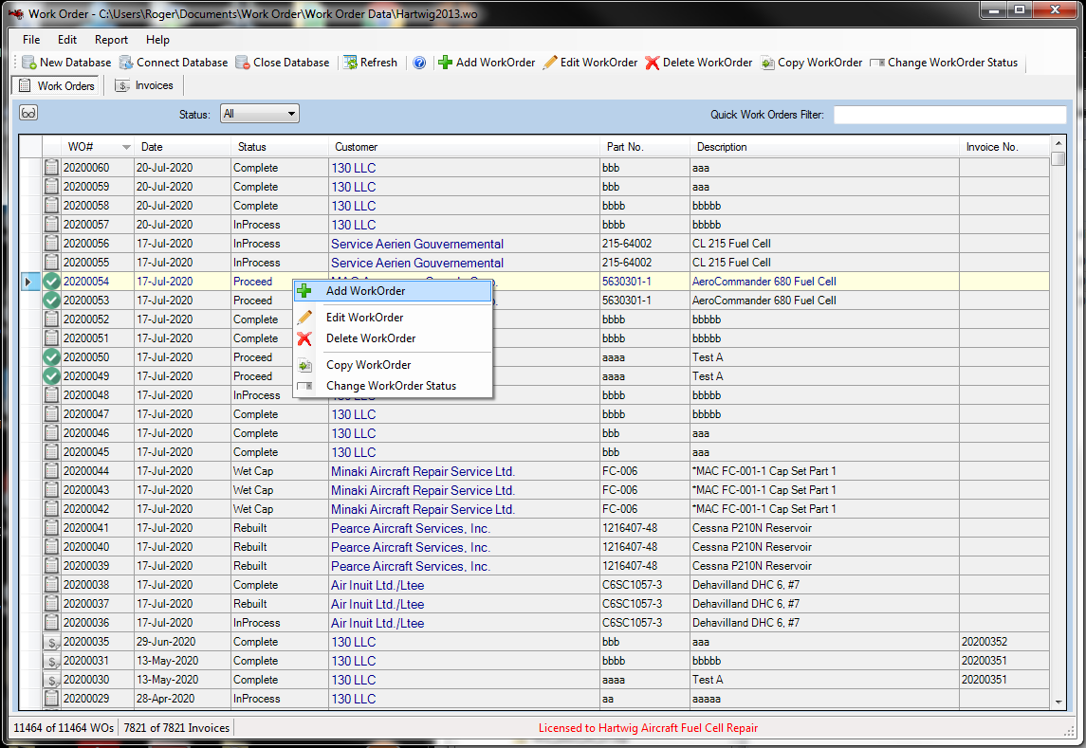Click the green checkmark beside WO 20200050

click(x=51, y=357)
